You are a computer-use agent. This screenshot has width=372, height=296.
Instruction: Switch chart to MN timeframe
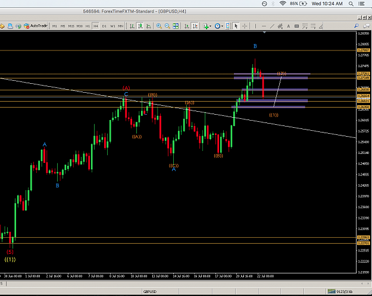tap(120, 26)
